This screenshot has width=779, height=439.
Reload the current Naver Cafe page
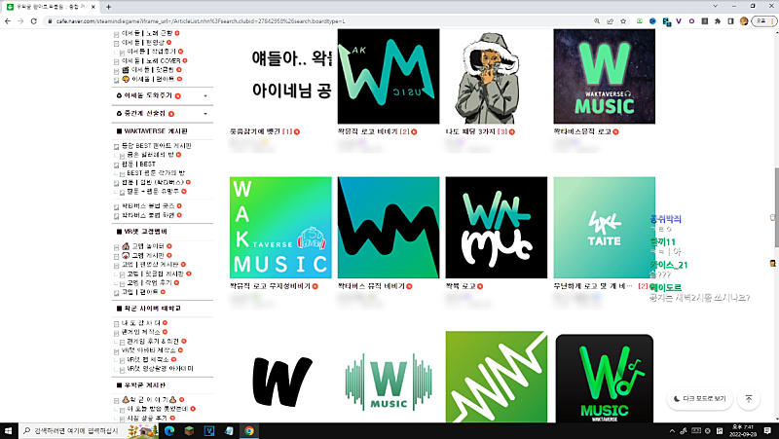pos(34,21)
